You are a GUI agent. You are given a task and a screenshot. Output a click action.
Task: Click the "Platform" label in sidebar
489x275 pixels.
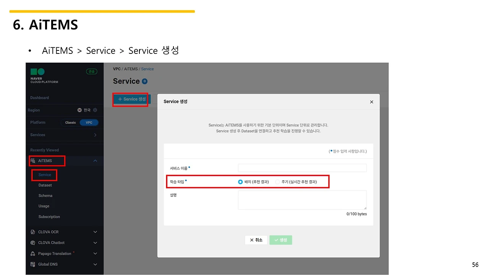pos(38,123)
